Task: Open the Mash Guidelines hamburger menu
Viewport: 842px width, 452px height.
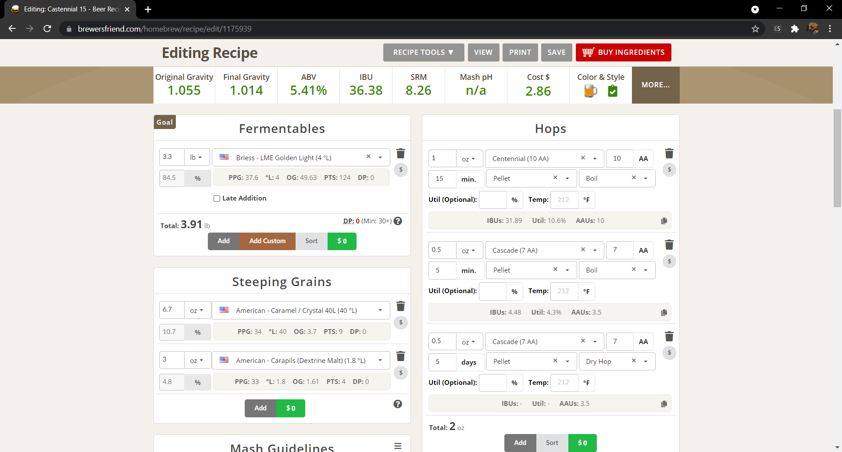Action: pos(398,446)
